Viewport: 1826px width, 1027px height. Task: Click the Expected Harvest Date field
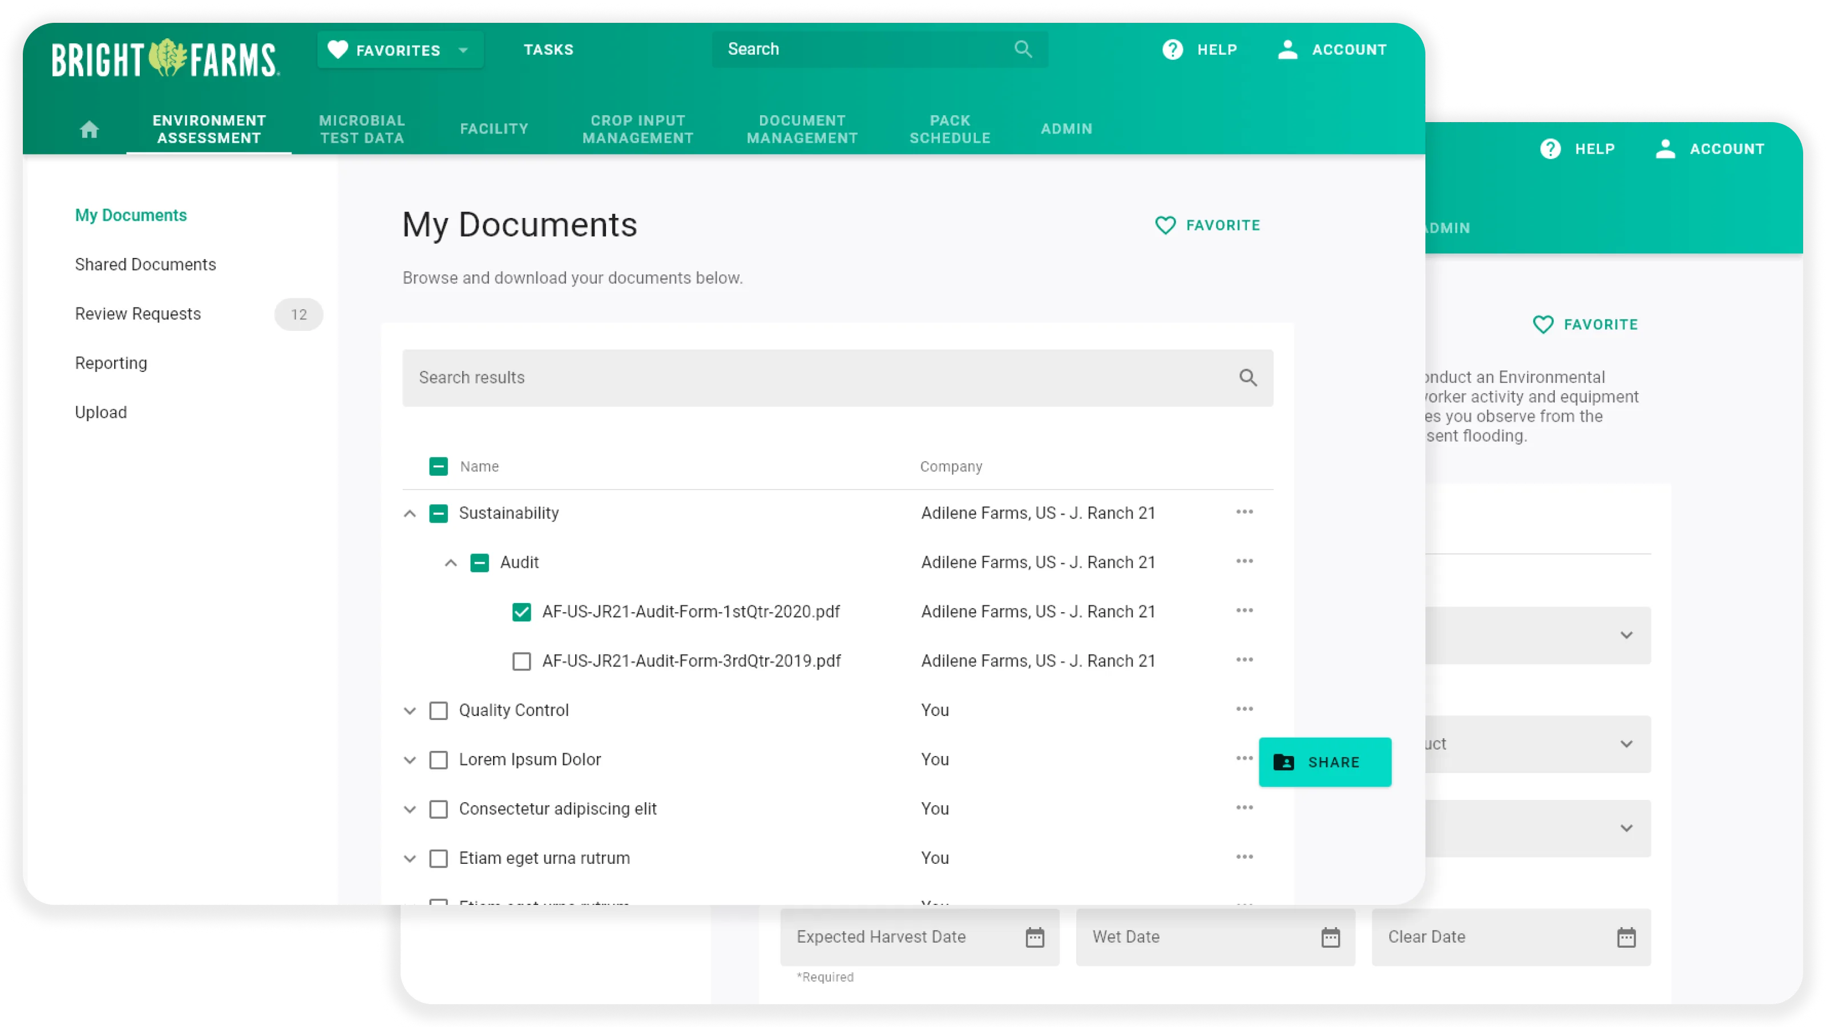point(919,937)
